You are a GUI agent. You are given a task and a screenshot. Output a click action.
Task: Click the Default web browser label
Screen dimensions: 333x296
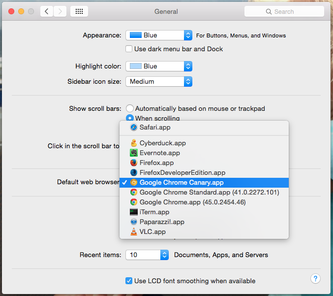(x=88, y=182)
